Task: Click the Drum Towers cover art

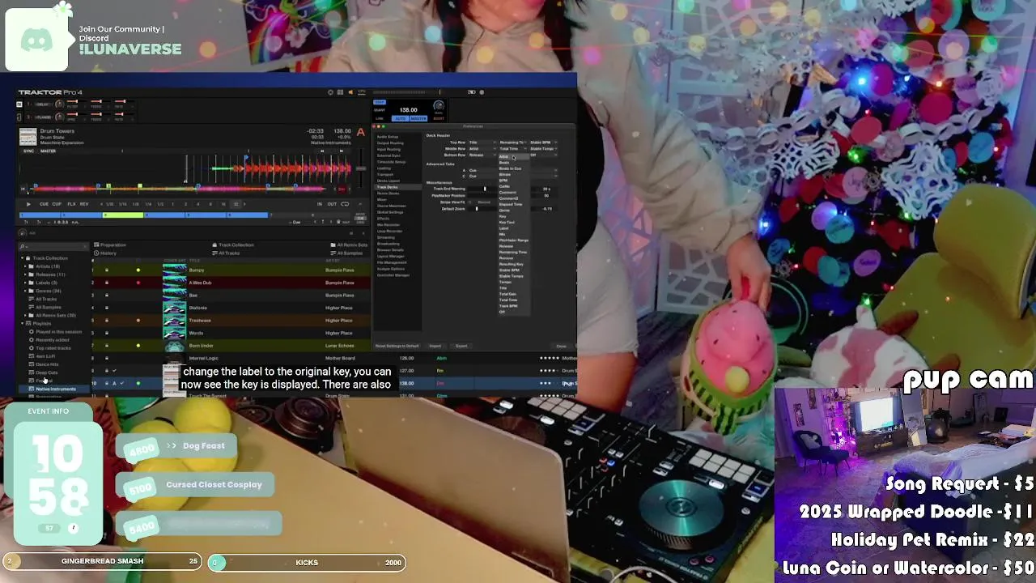Action: (28, 136)
